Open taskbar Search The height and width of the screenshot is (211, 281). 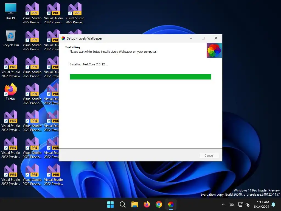[x=123, y=204]
